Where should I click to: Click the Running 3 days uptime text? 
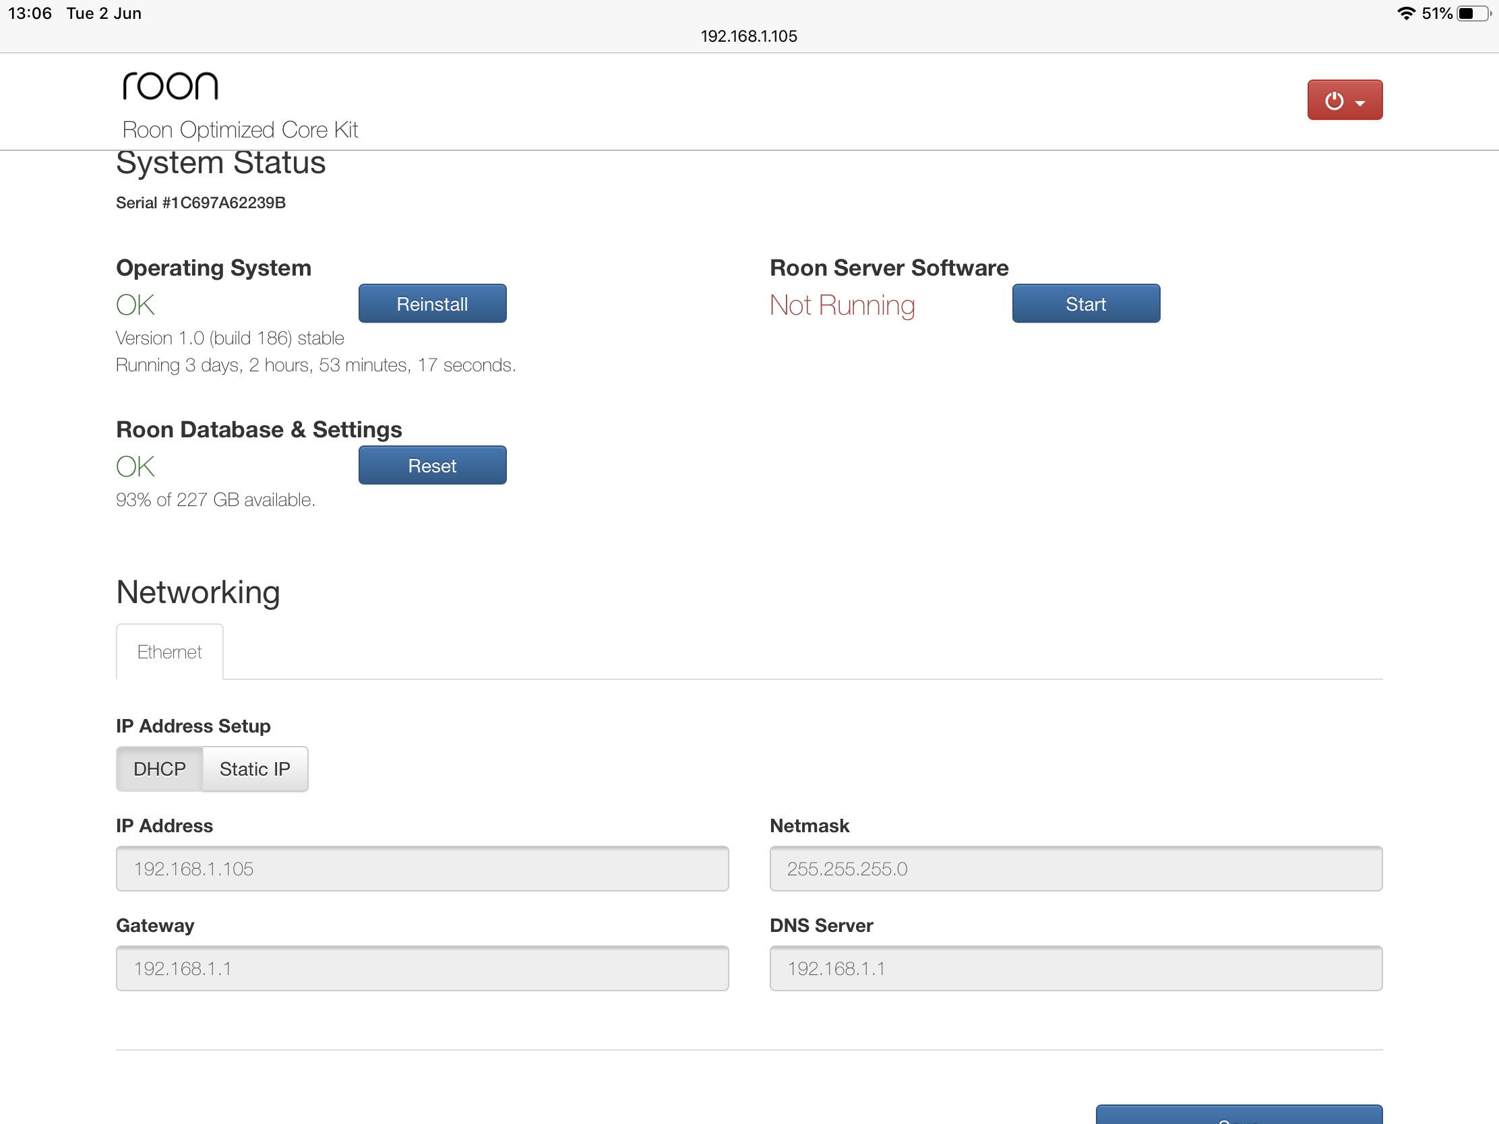coord(316,365)
